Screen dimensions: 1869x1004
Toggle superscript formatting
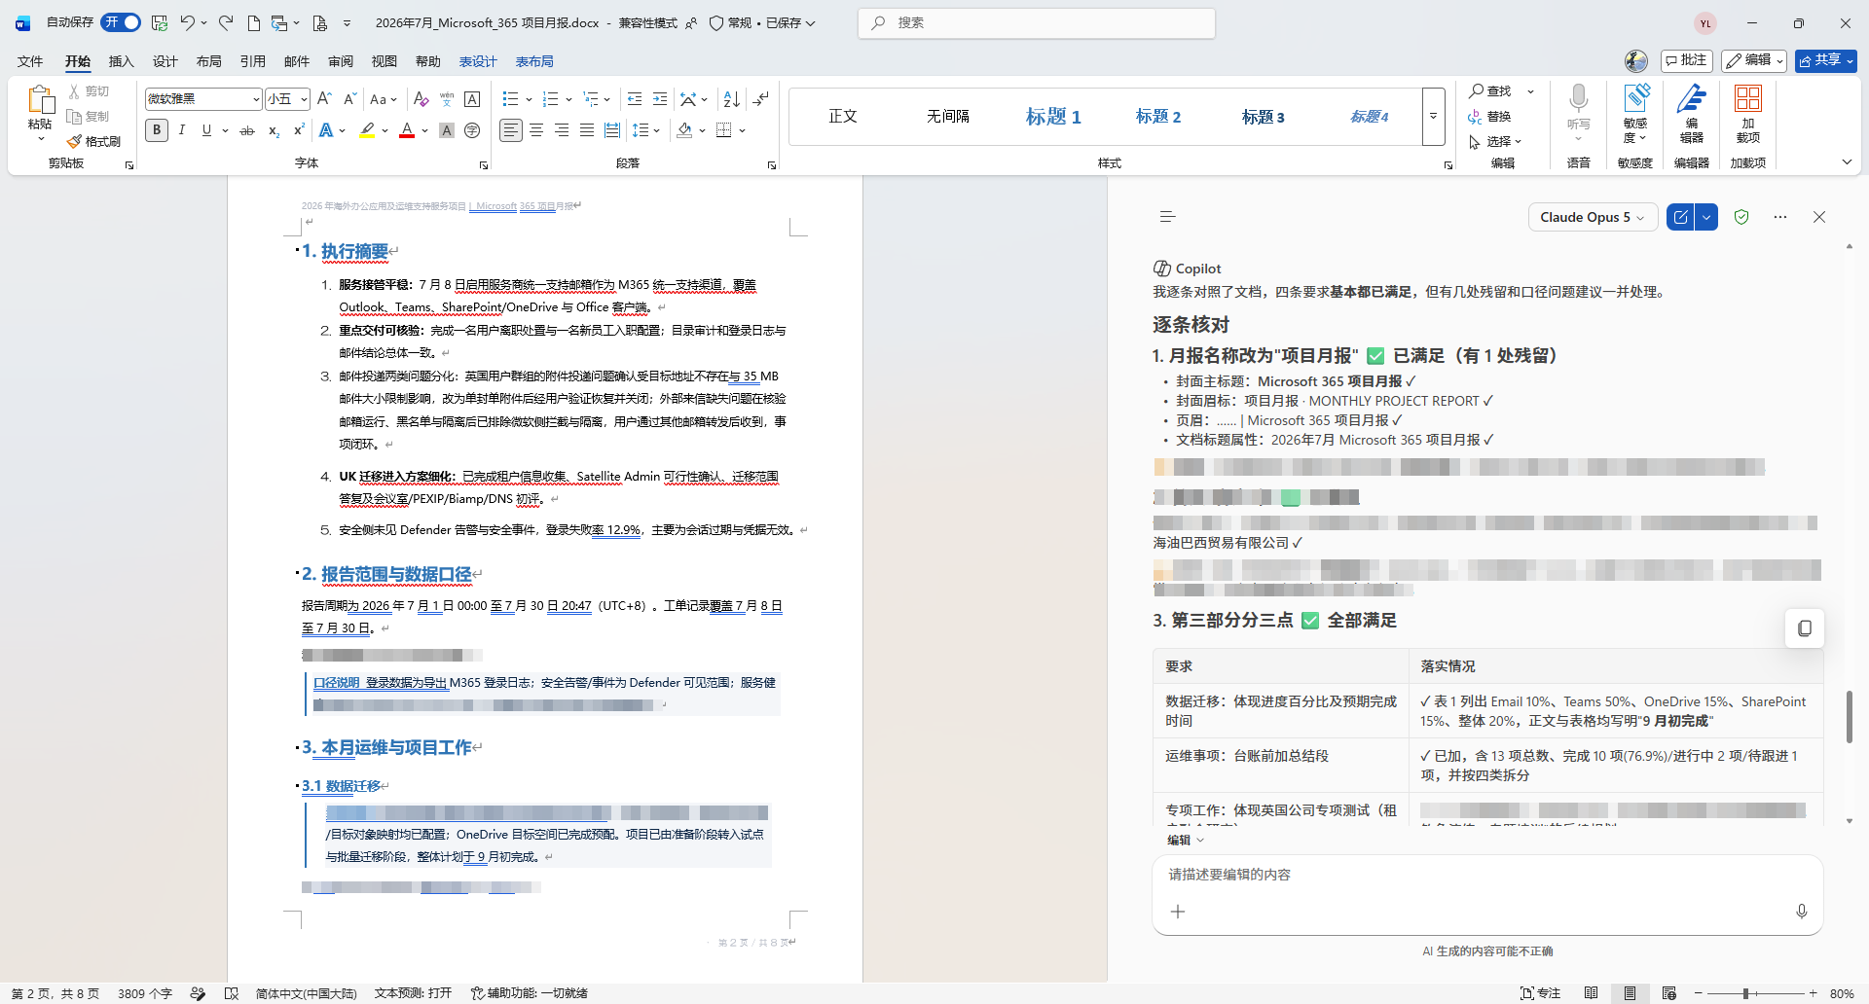299,130
